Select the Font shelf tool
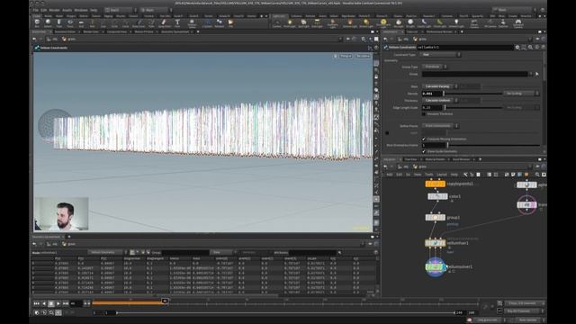 [177, 23]
